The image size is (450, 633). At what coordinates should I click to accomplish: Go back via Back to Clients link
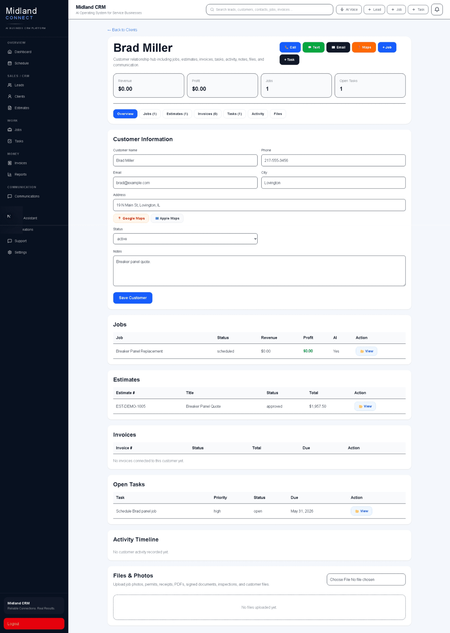point(122,30)
